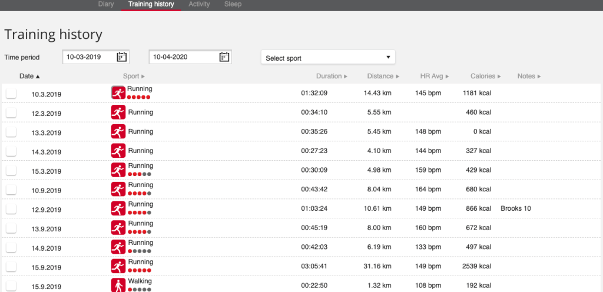This screenshot has width=603, height=292.
Task: Select running icon for the 31.16 km run
Action: (118, 266)
